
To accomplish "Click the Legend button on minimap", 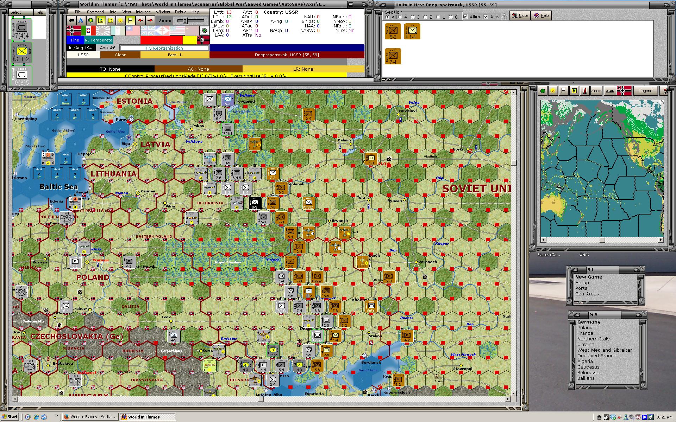I will [645, 91].
